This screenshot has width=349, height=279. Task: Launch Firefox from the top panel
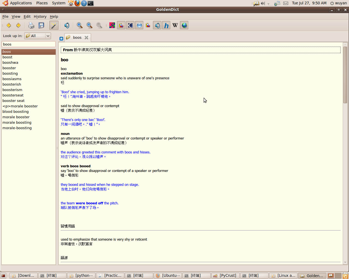coord(77,3)
